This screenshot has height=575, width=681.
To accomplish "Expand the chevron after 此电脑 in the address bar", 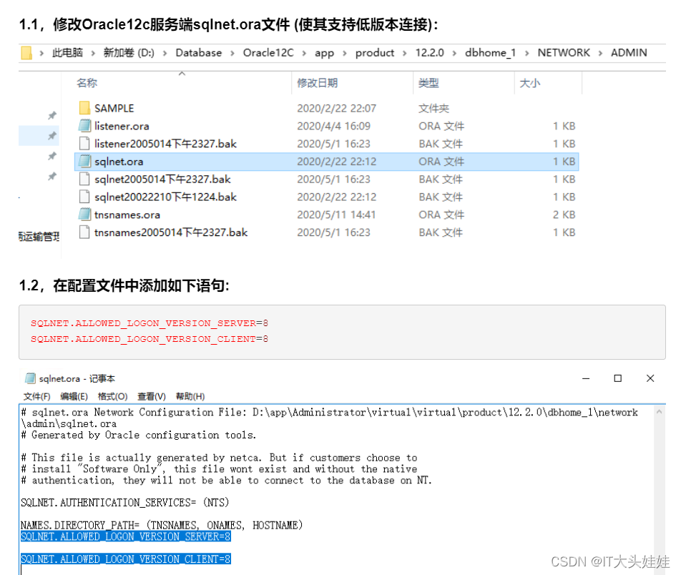I will click(93, 54).
